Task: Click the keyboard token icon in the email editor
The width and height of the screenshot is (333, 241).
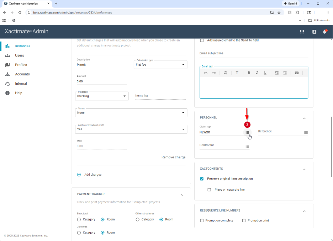Action: coord(297,73)
